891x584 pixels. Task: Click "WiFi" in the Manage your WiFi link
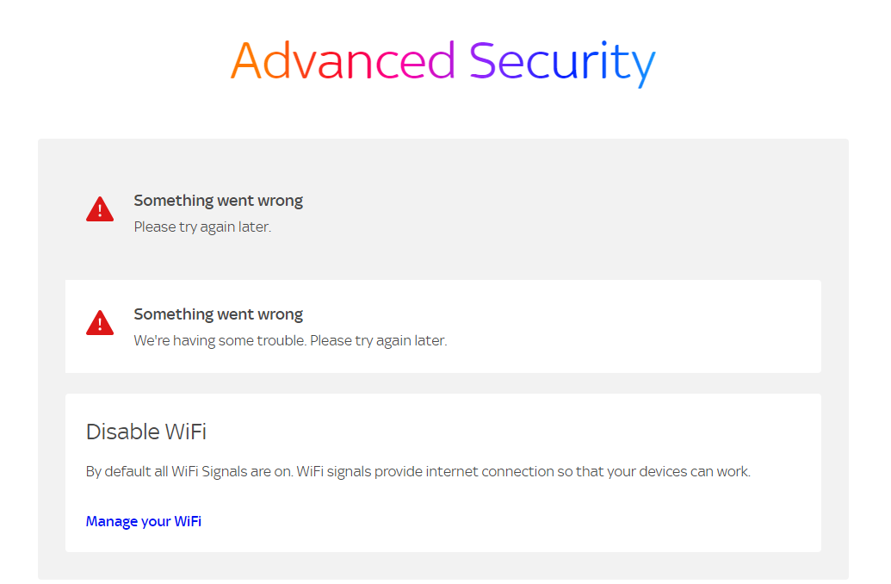pyautogui.click(x=188, y=521)
